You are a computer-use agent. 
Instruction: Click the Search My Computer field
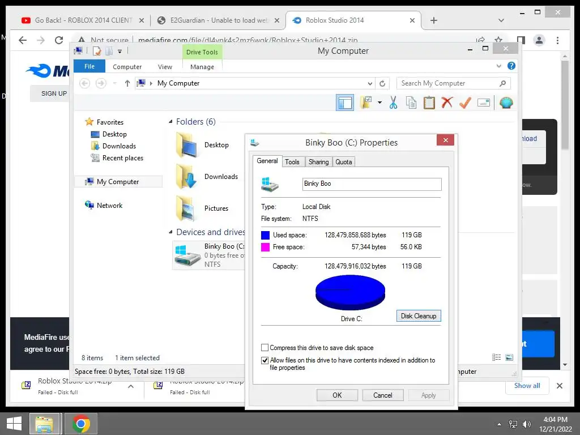coord(454,83)
